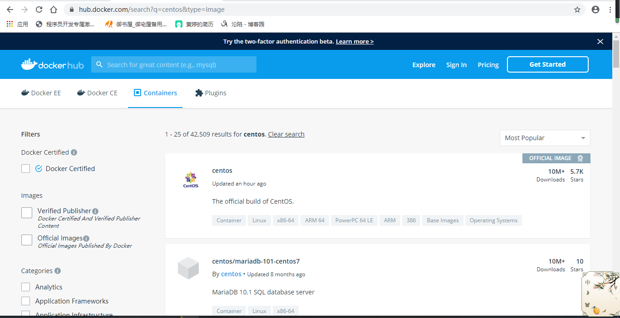Open the Explore page
620x318 pixels.
424,65
